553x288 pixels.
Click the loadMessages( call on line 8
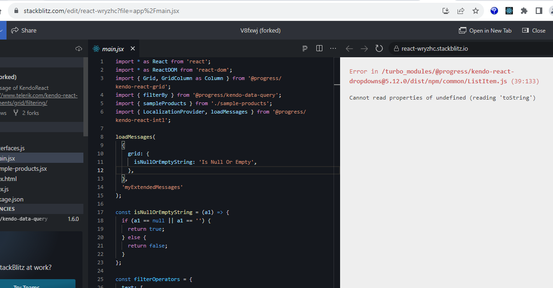click(136, 137)
